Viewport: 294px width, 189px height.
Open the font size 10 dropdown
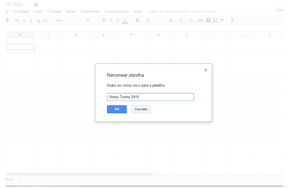pyautogui.click(x=90, y=20)
